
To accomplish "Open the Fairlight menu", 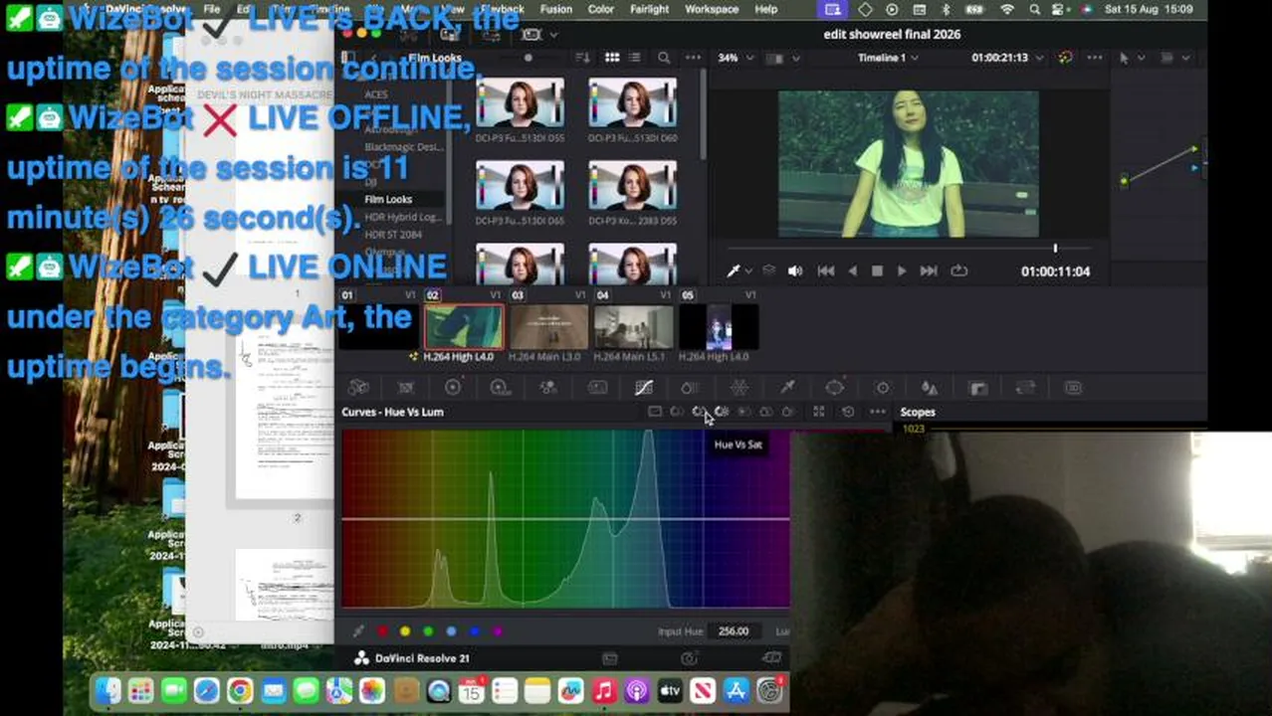I will (649, 9).
